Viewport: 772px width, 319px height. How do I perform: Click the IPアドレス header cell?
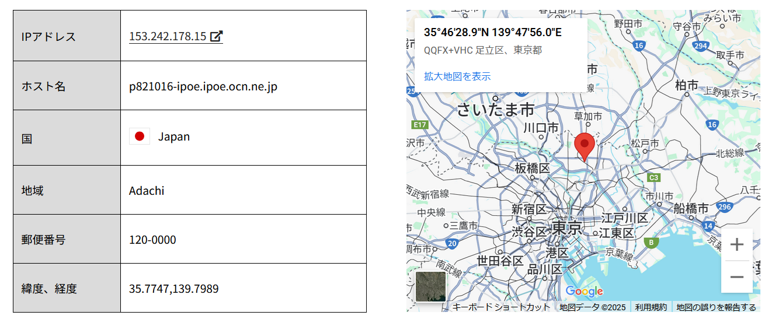[67, 36]
